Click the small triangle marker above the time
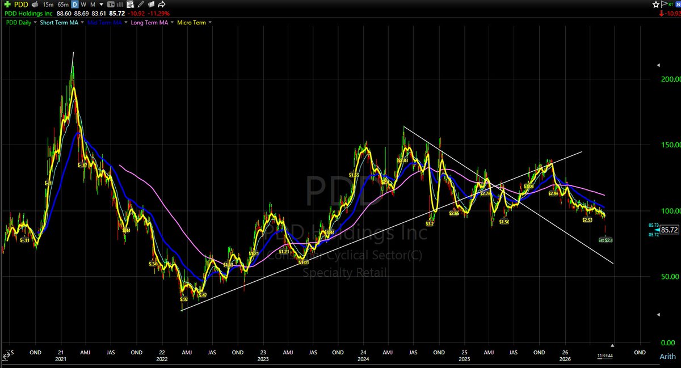The height and width of the screenshot is (368, 681). (x=612, y=345)
